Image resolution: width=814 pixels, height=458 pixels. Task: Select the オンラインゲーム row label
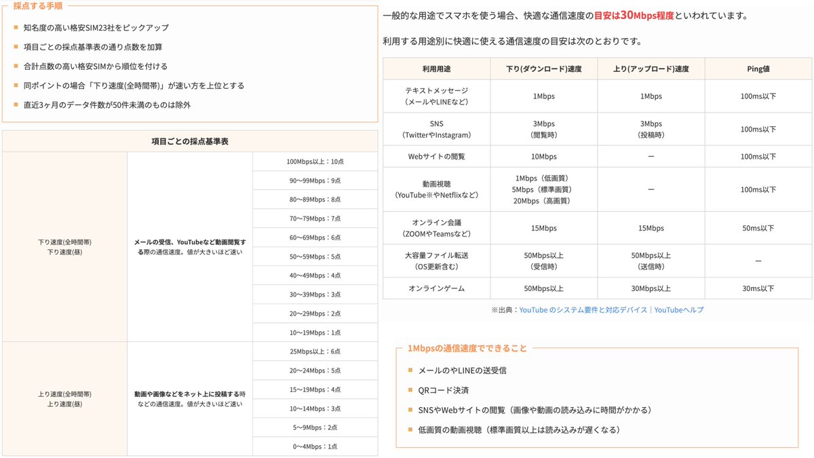pyautogui.click(x=436, y=288)
